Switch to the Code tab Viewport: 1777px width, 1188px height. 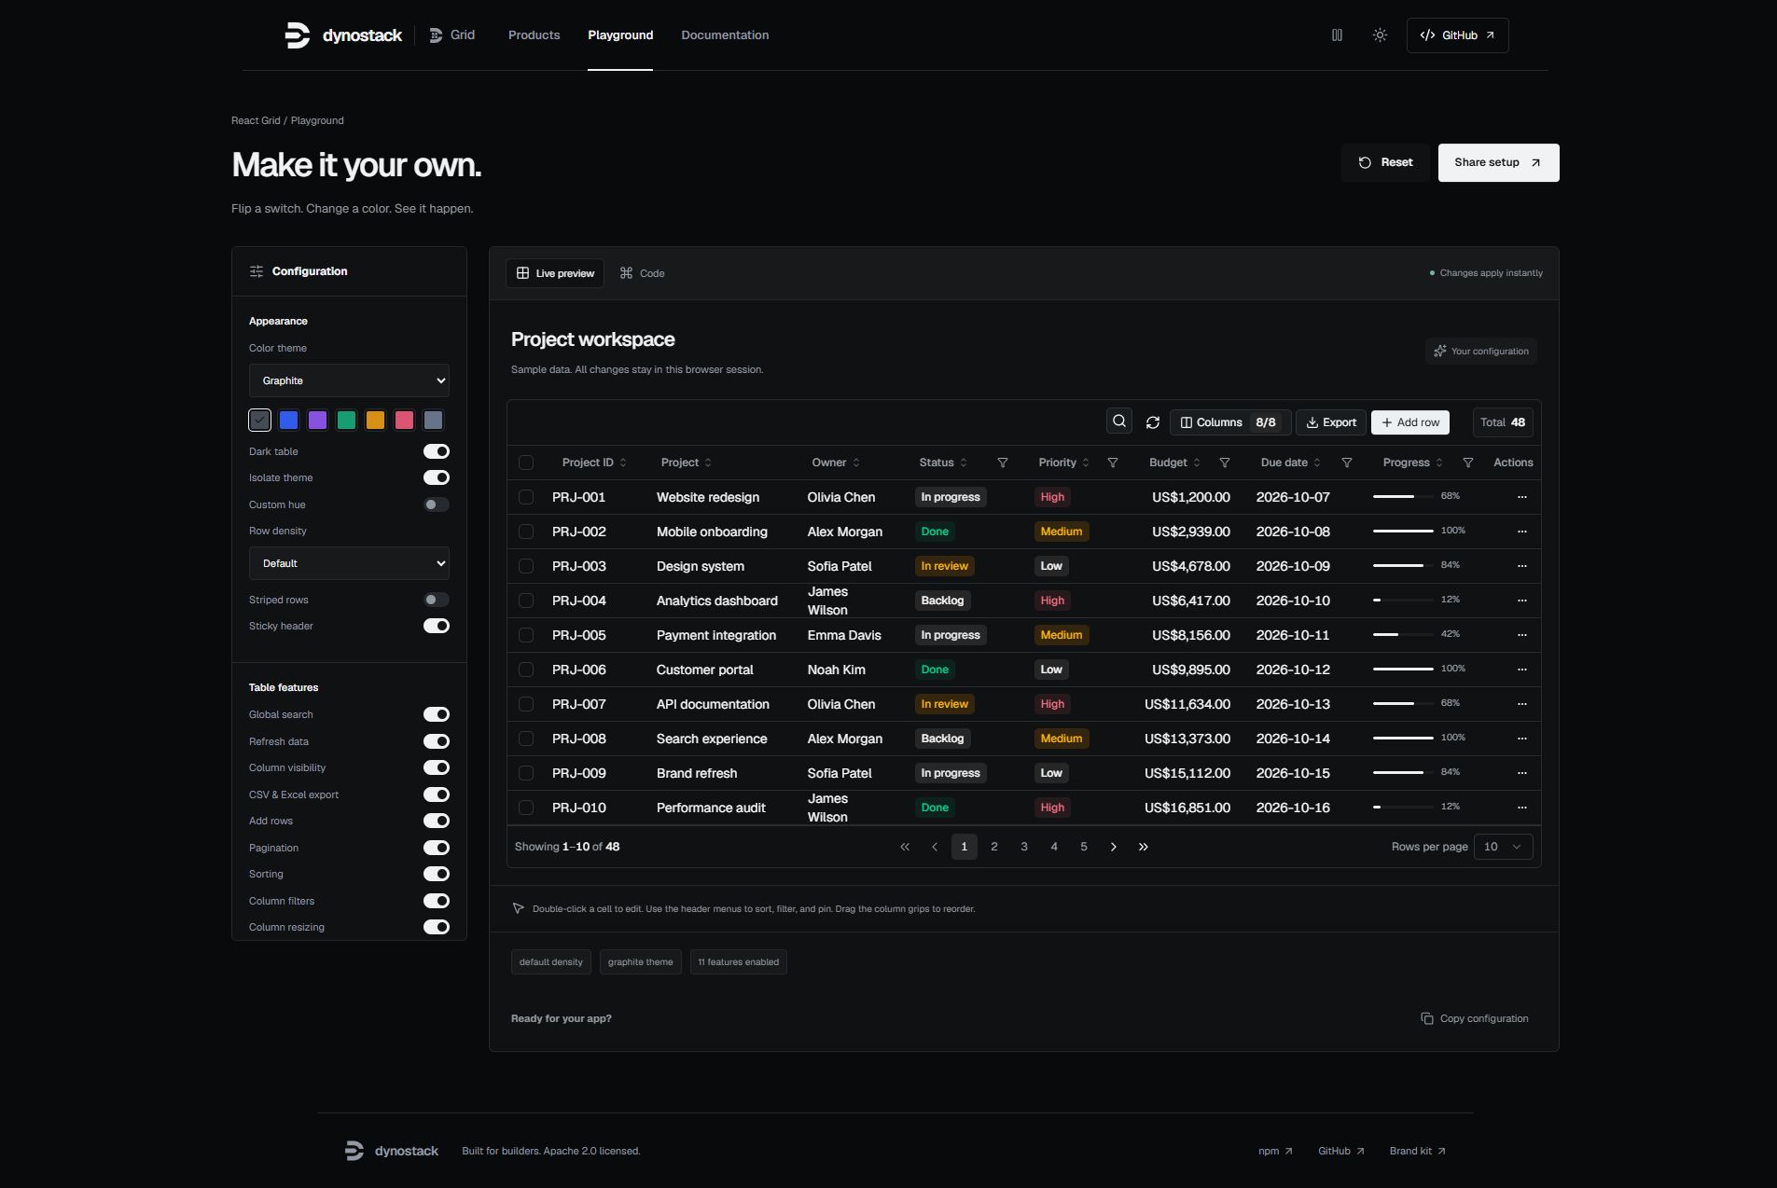pos(643,273)
